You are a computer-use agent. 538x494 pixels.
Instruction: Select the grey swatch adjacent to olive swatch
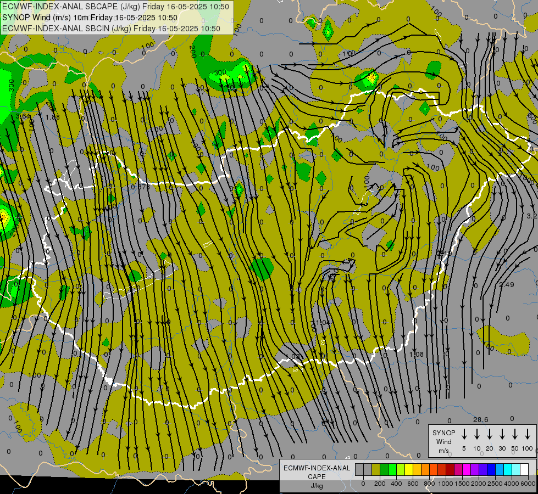pos(368,469)
